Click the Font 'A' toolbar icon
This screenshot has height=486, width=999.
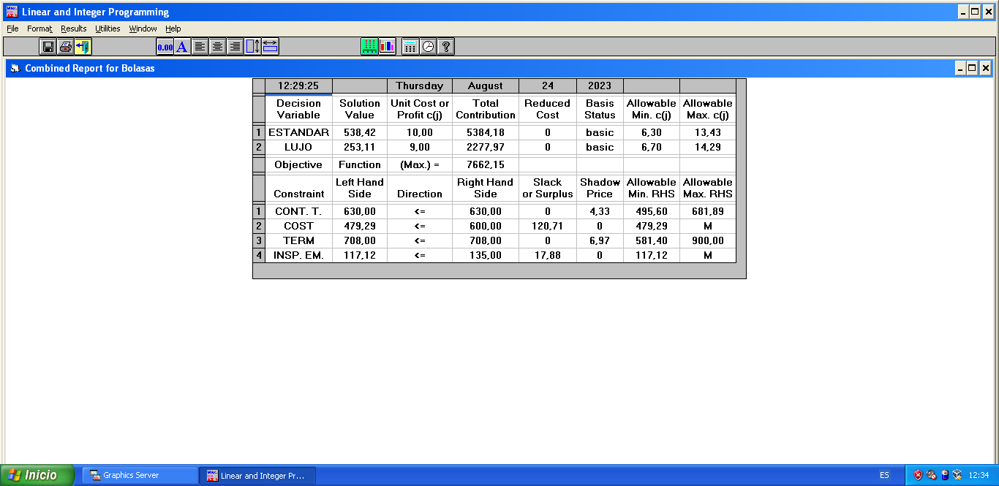[182, 47]
